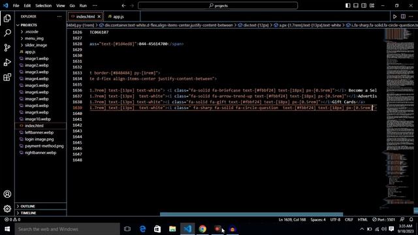The image size is (418, 235).
Task: Open the Manage gear icon
Action: tap(7, 209)
